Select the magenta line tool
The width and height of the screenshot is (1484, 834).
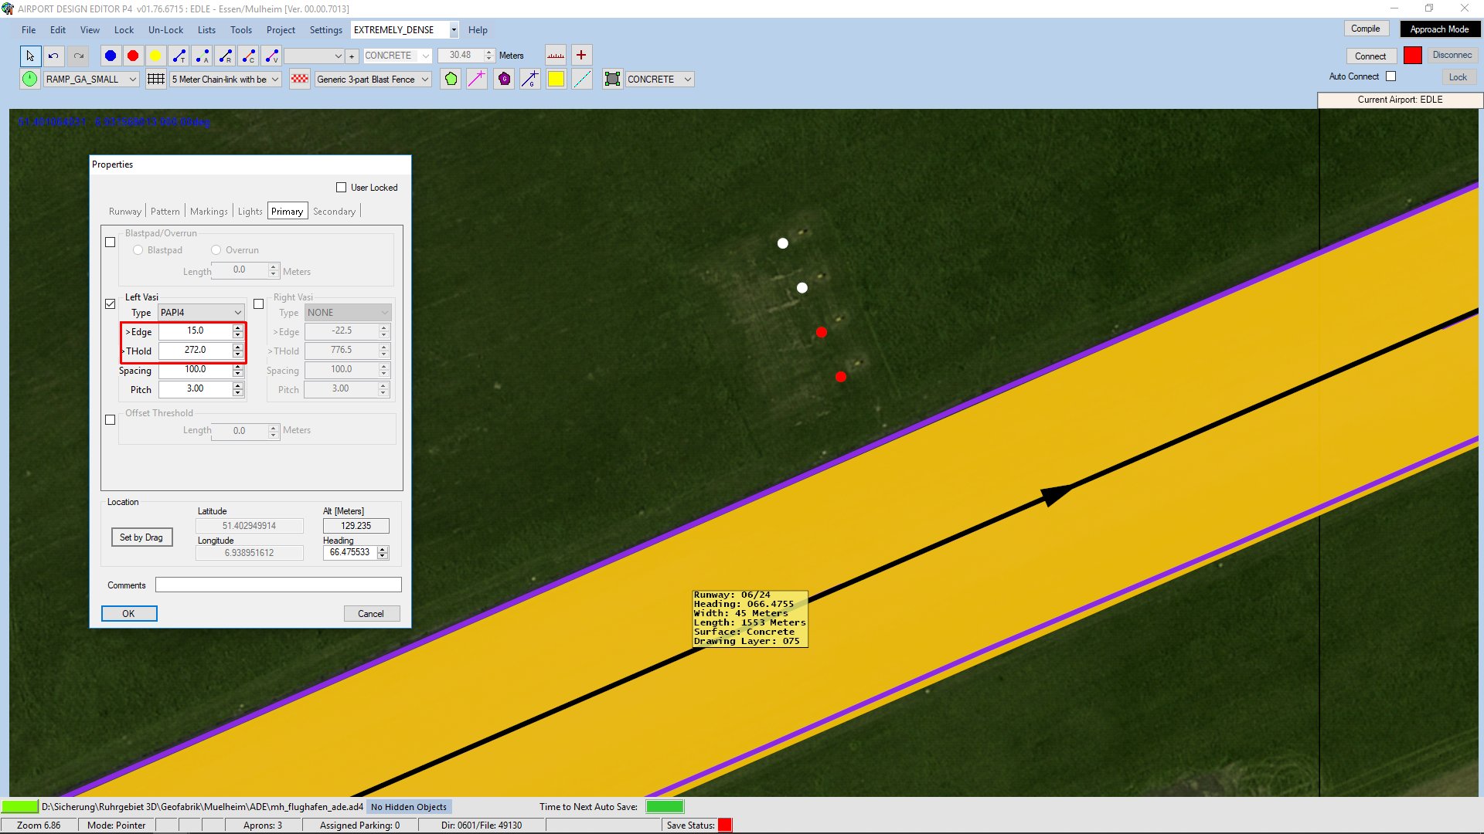477,79
